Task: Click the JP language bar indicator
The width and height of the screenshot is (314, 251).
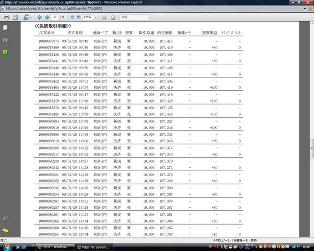Action: [210, 247]
